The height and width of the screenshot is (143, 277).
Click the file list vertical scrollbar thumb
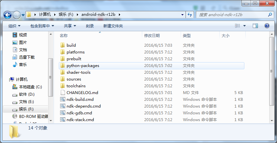point(272,71)
